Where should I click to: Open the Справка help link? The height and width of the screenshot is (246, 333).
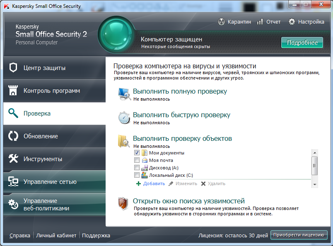point(20,235)
